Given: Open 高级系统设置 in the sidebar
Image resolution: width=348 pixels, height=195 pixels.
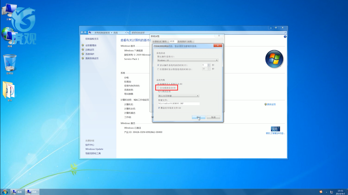Looking at the screenshot, I should [92, 58].
